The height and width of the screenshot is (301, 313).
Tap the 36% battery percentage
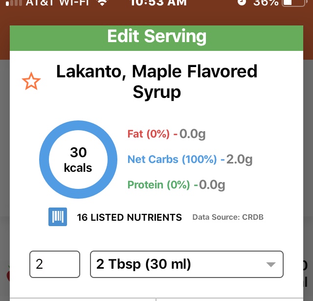point(266,2)
